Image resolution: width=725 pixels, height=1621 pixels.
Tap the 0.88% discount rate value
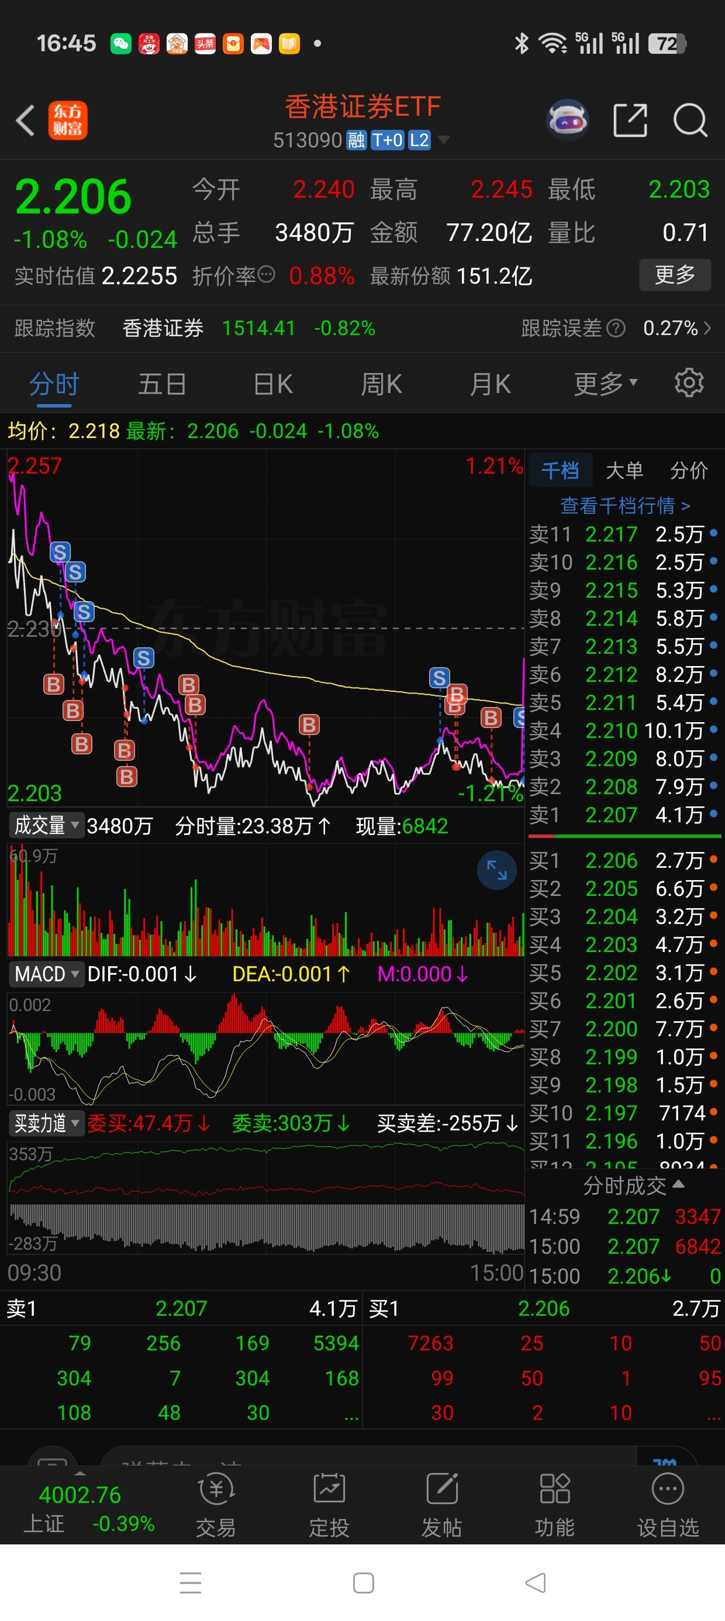[322, 275]
